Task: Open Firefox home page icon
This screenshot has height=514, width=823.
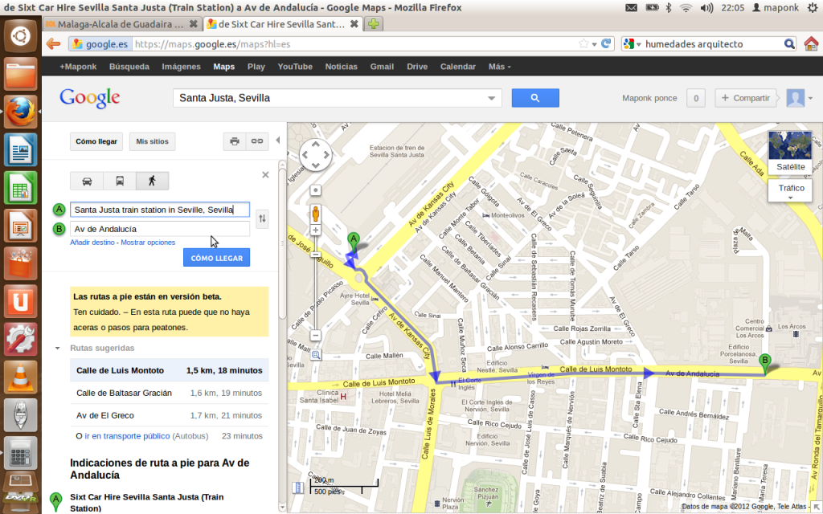Action: pyautogui.click(x=811, y=44)
